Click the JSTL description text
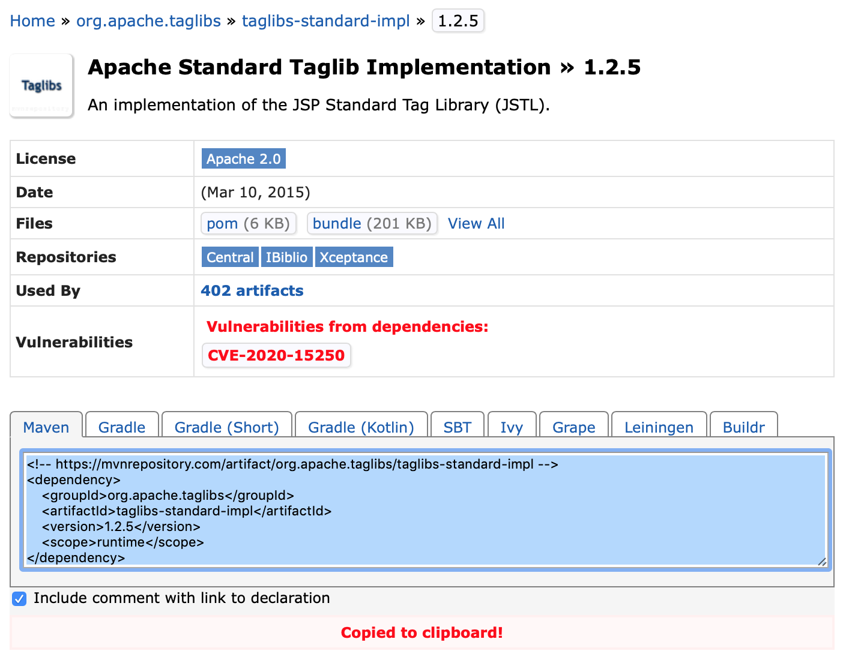Screen dimensions: 843x672 pos(319,105)
